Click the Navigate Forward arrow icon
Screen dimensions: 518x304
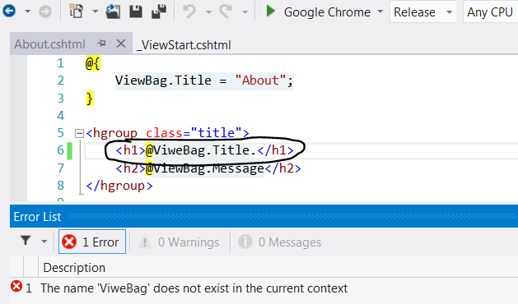pyautogui.click(x=45, y=12)
